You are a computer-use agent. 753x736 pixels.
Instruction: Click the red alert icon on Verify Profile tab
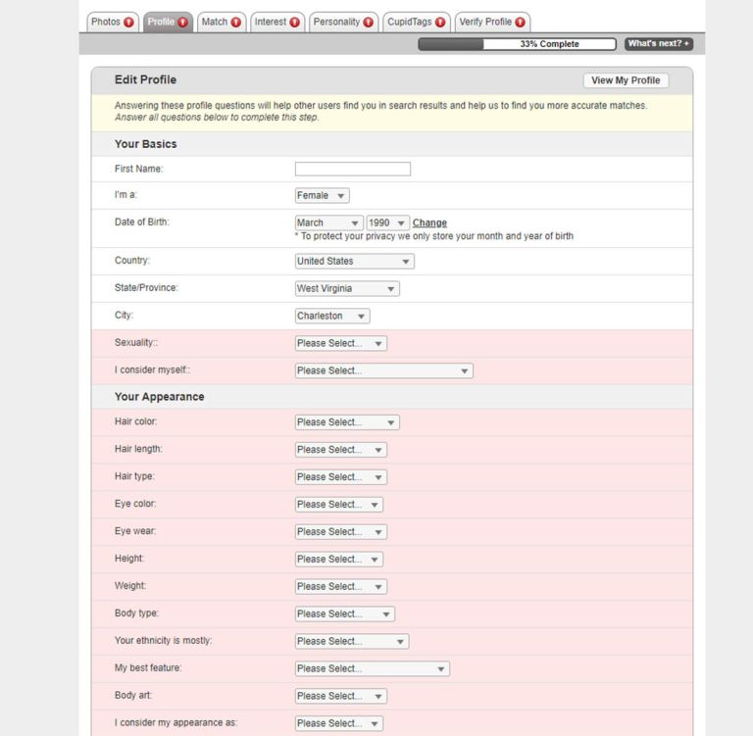521,23
